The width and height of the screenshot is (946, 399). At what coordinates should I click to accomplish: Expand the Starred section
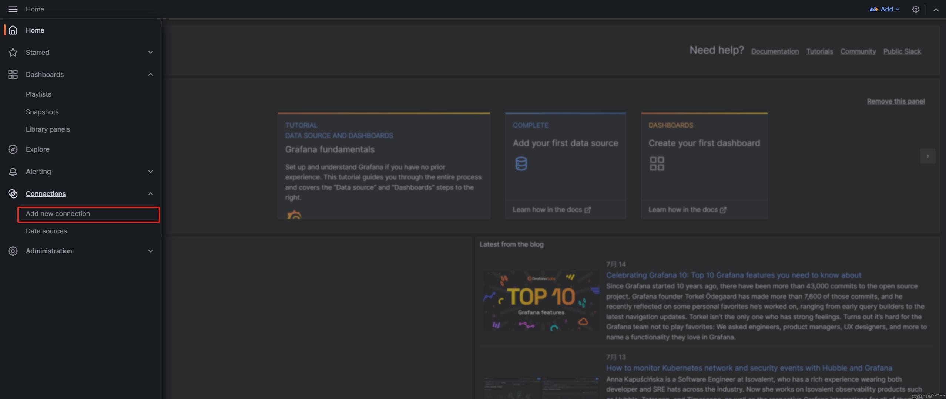tap(151, 52)
